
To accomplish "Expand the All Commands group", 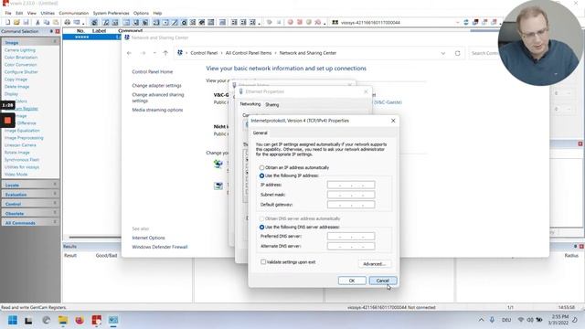I will click(x=30, y=222).
